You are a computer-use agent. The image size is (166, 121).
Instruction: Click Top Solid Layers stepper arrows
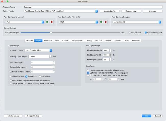coord(54,62)
